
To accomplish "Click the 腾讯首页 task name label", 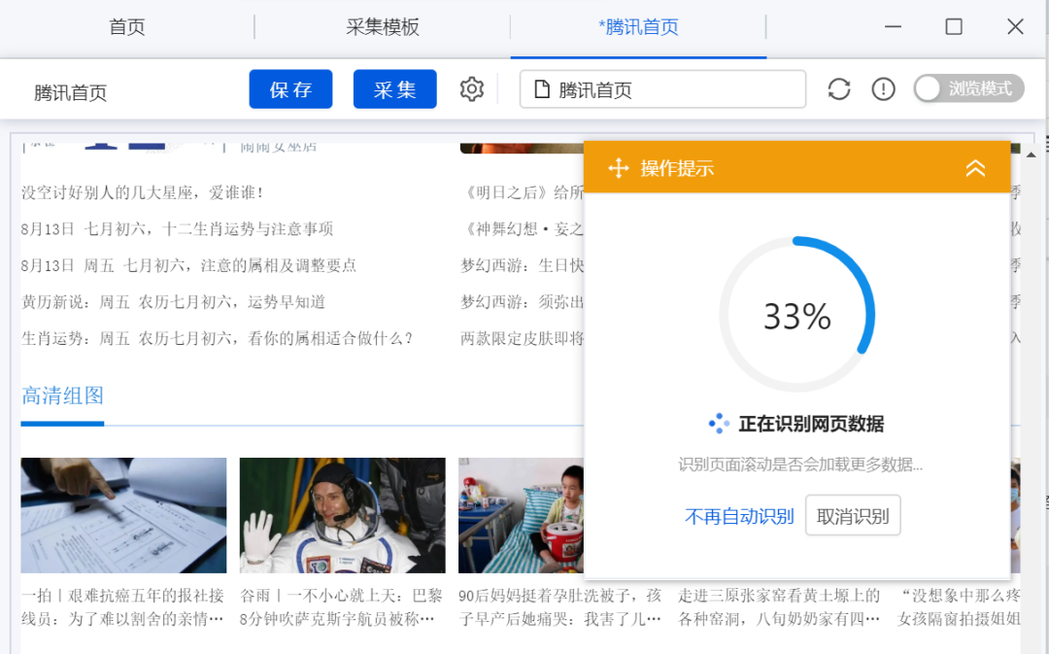I will tap(71, 92).
